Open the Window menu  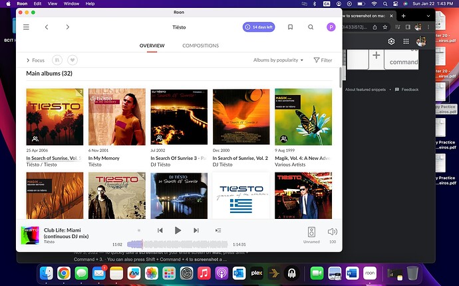coord(71,3)
